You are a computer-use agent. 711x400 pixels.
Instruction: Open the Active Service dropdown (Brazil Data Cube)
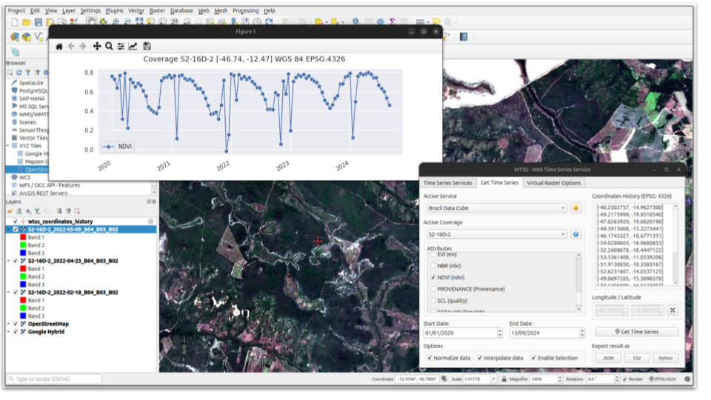pos(494,208)
